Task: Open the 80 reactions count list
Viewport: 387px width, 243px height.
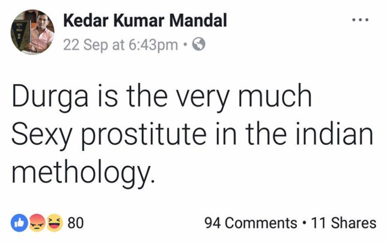Action: [x=76, y=223]
